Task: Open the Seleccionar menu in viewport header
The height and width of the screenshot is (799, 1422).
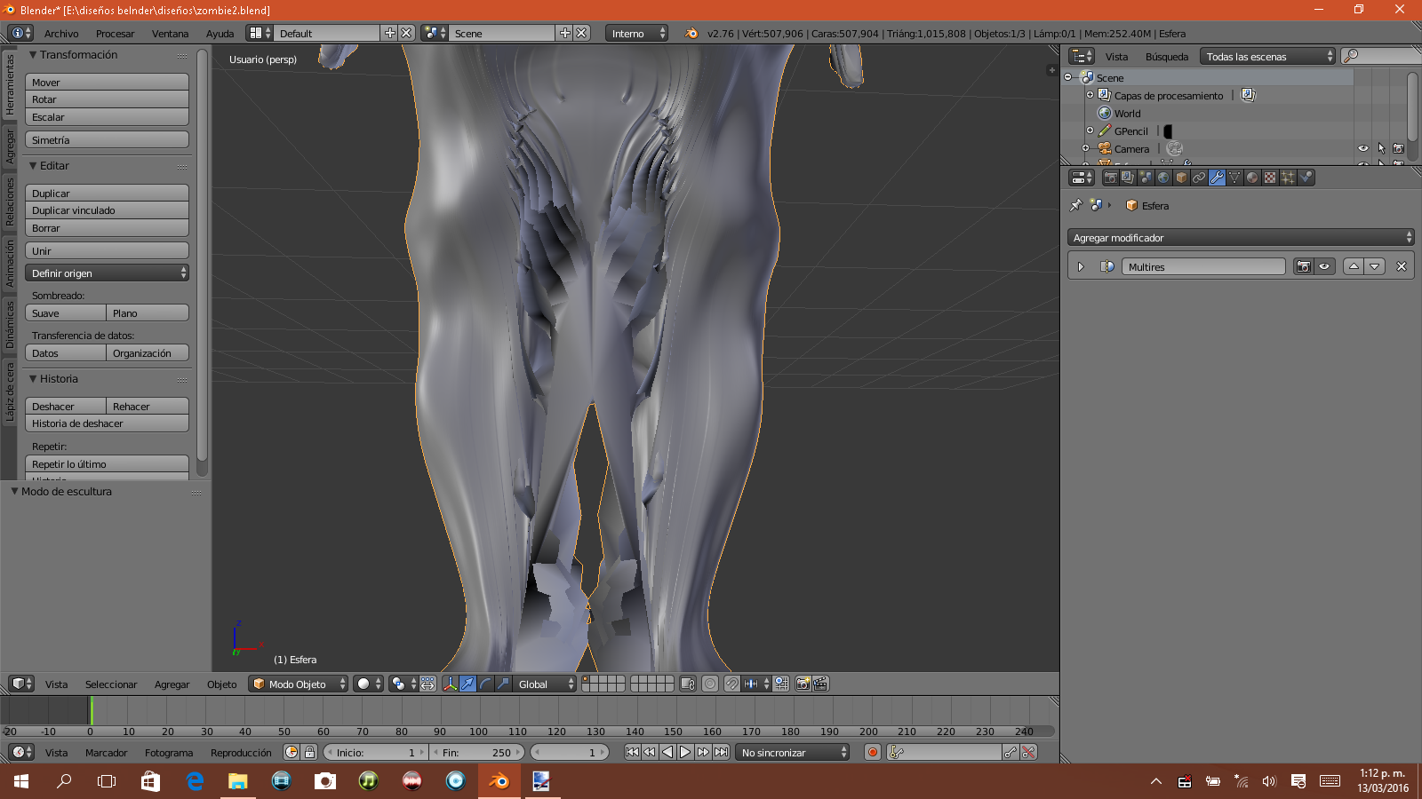Action: 111,684
